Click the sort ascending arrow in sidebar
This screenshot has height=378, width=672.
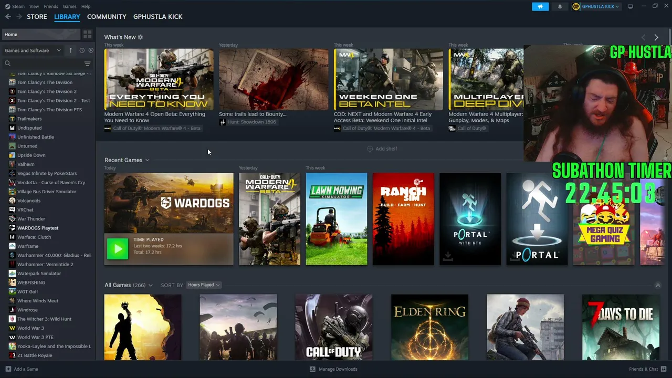coord(70,50)
